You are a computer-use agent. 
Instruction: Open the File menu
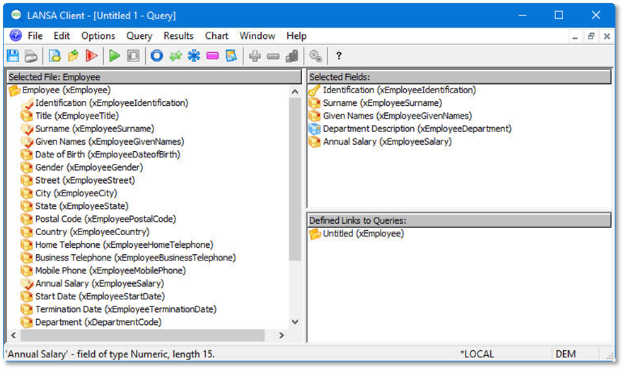click(x=35, y=36)
